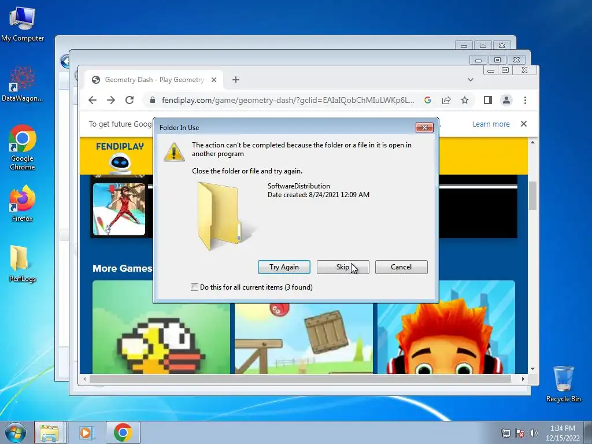This screenshot has height=444, width=592.
Task: Cancel the Folder In Use dialog
Action: (401, 267)
